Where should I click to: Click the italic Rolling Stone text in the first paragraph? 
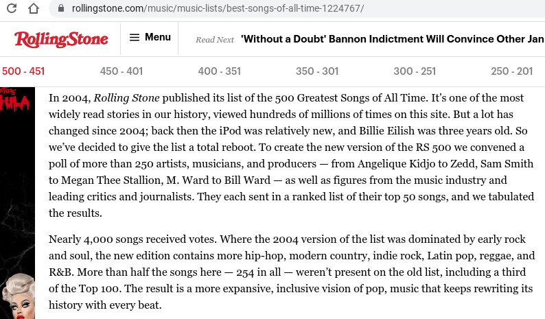click(126, 98)
